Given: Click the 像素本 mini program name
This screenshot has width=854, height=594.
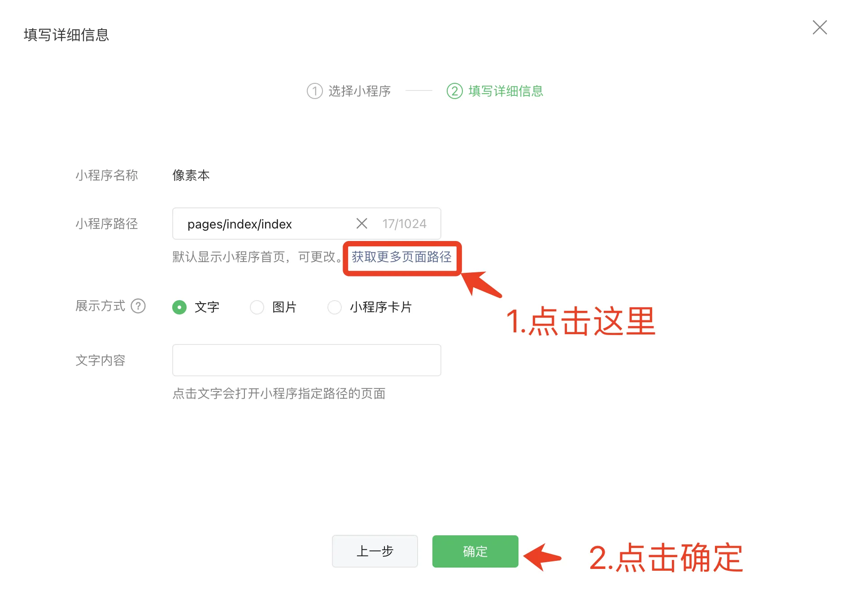Looking at the screenshot, I should (x=191, y=175).
